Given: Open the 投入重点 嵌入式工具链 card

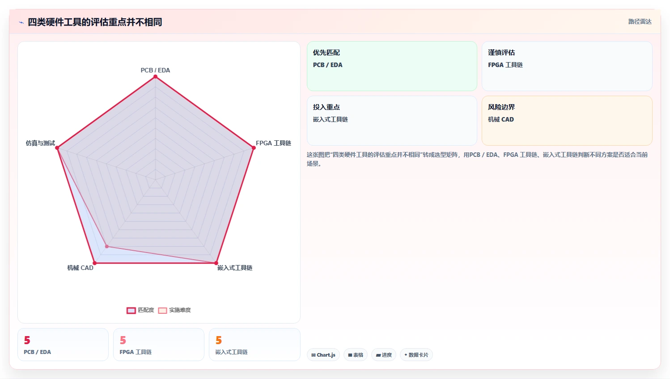Looking at the screenshot, I should click(392, 121).
